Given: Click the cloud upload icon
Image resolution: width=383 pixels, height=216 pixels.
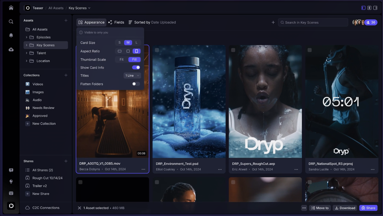Looking at the screenshot, I should pos(11,50).
